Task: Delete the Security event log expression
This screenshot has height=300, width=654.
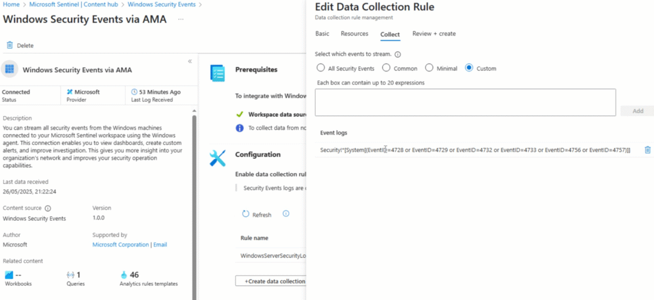Action: point(648,149)
